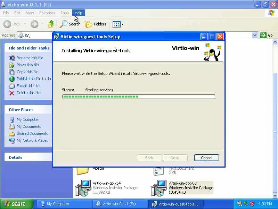
Task: Click the installation progress bar
Action: point(138,96)
